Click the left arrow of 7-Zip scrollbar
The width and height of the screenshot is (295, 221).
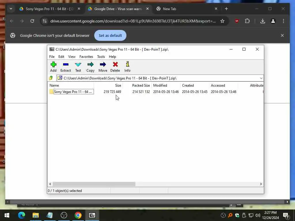pos(50,184)
